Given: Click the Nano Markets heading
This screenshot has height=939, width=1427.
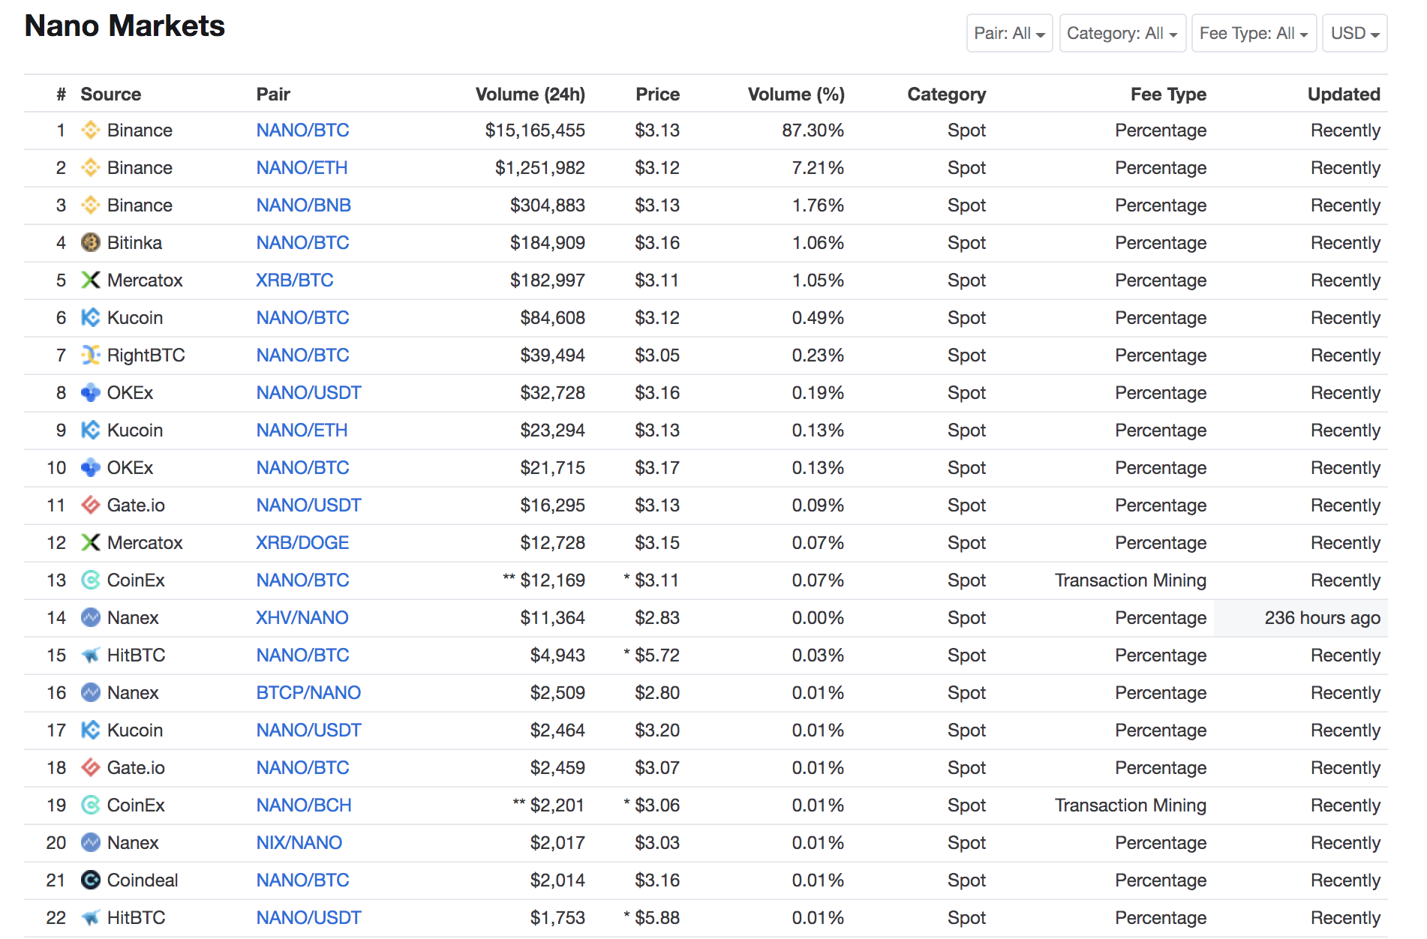Looking at the screenshot, I should pyautogui.click(x=125, y=26).
